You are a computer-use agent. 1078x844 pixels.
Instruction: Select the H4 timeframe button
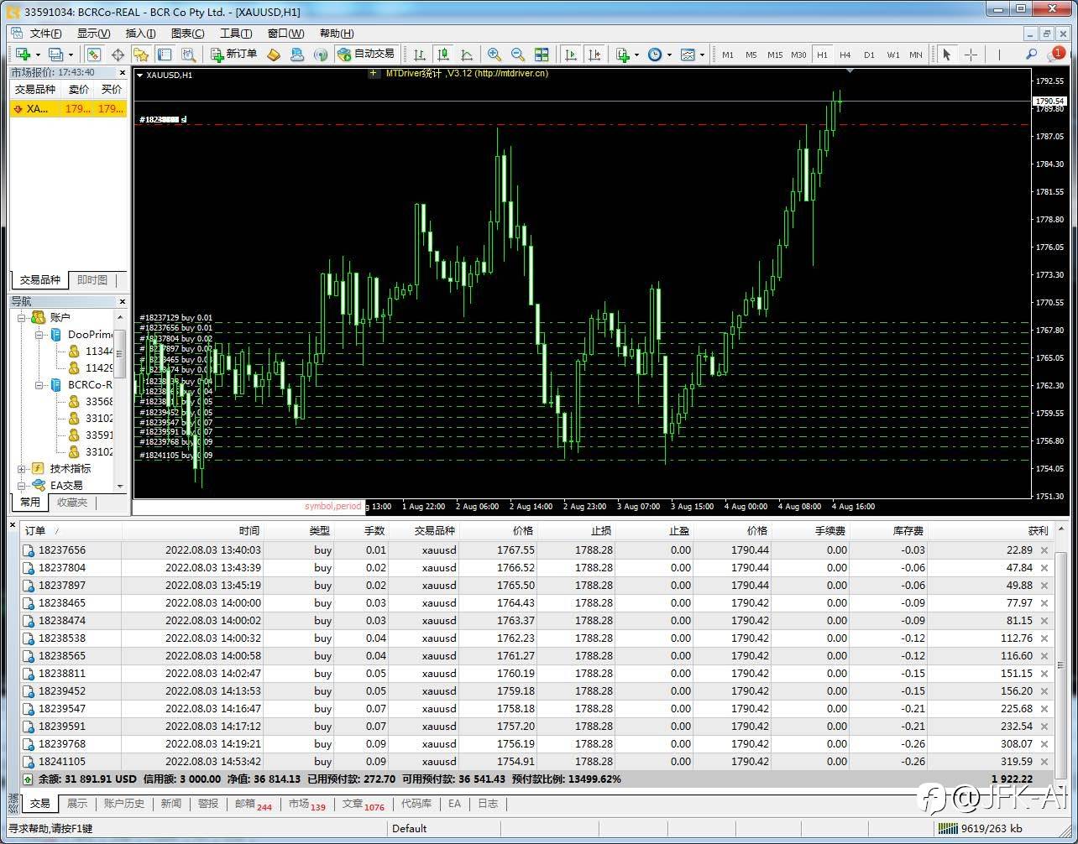click(845, 55)
